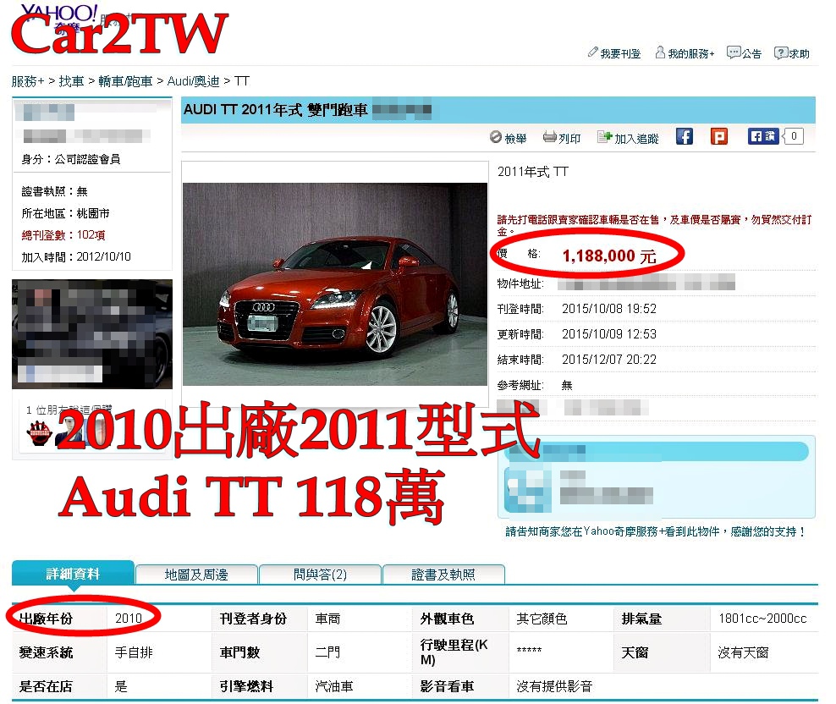
Task: Click the 我要刊登 pencil icon
Action: (592, 52)
